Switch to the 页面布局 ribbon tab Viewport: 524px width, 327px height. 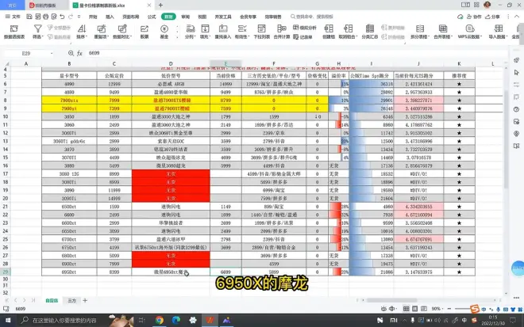pos(130,17)
